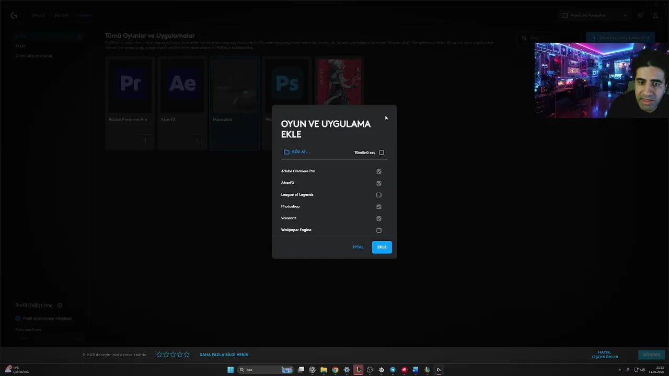Screen dimensions: 669x376
Task: Rate G HUB with the first star
Action: [159, 355]
